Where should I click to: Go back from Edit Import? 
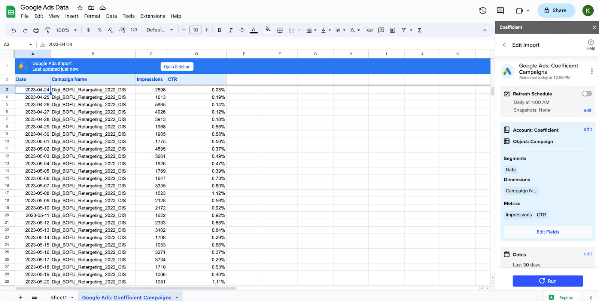pyautogui.click(x=504, y=45)
